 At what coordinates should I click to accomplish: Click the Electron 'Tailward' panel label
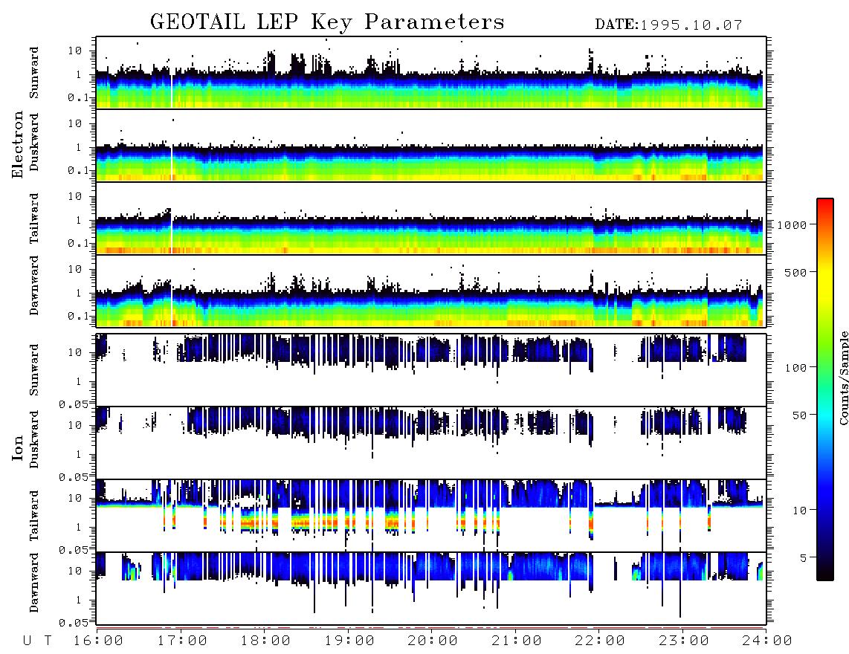[34, 218]
